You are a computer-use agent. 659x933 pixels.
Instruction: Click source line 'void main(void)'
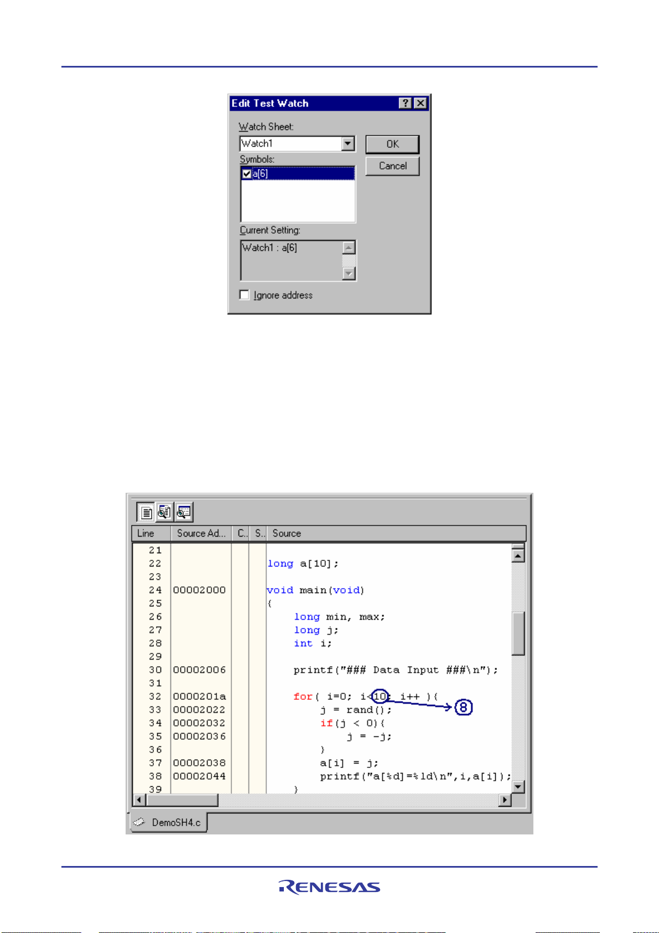click(315, 590)
